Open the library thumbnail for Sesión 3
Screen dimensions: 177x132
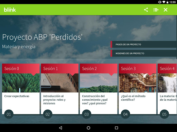[x=138, y=83]
